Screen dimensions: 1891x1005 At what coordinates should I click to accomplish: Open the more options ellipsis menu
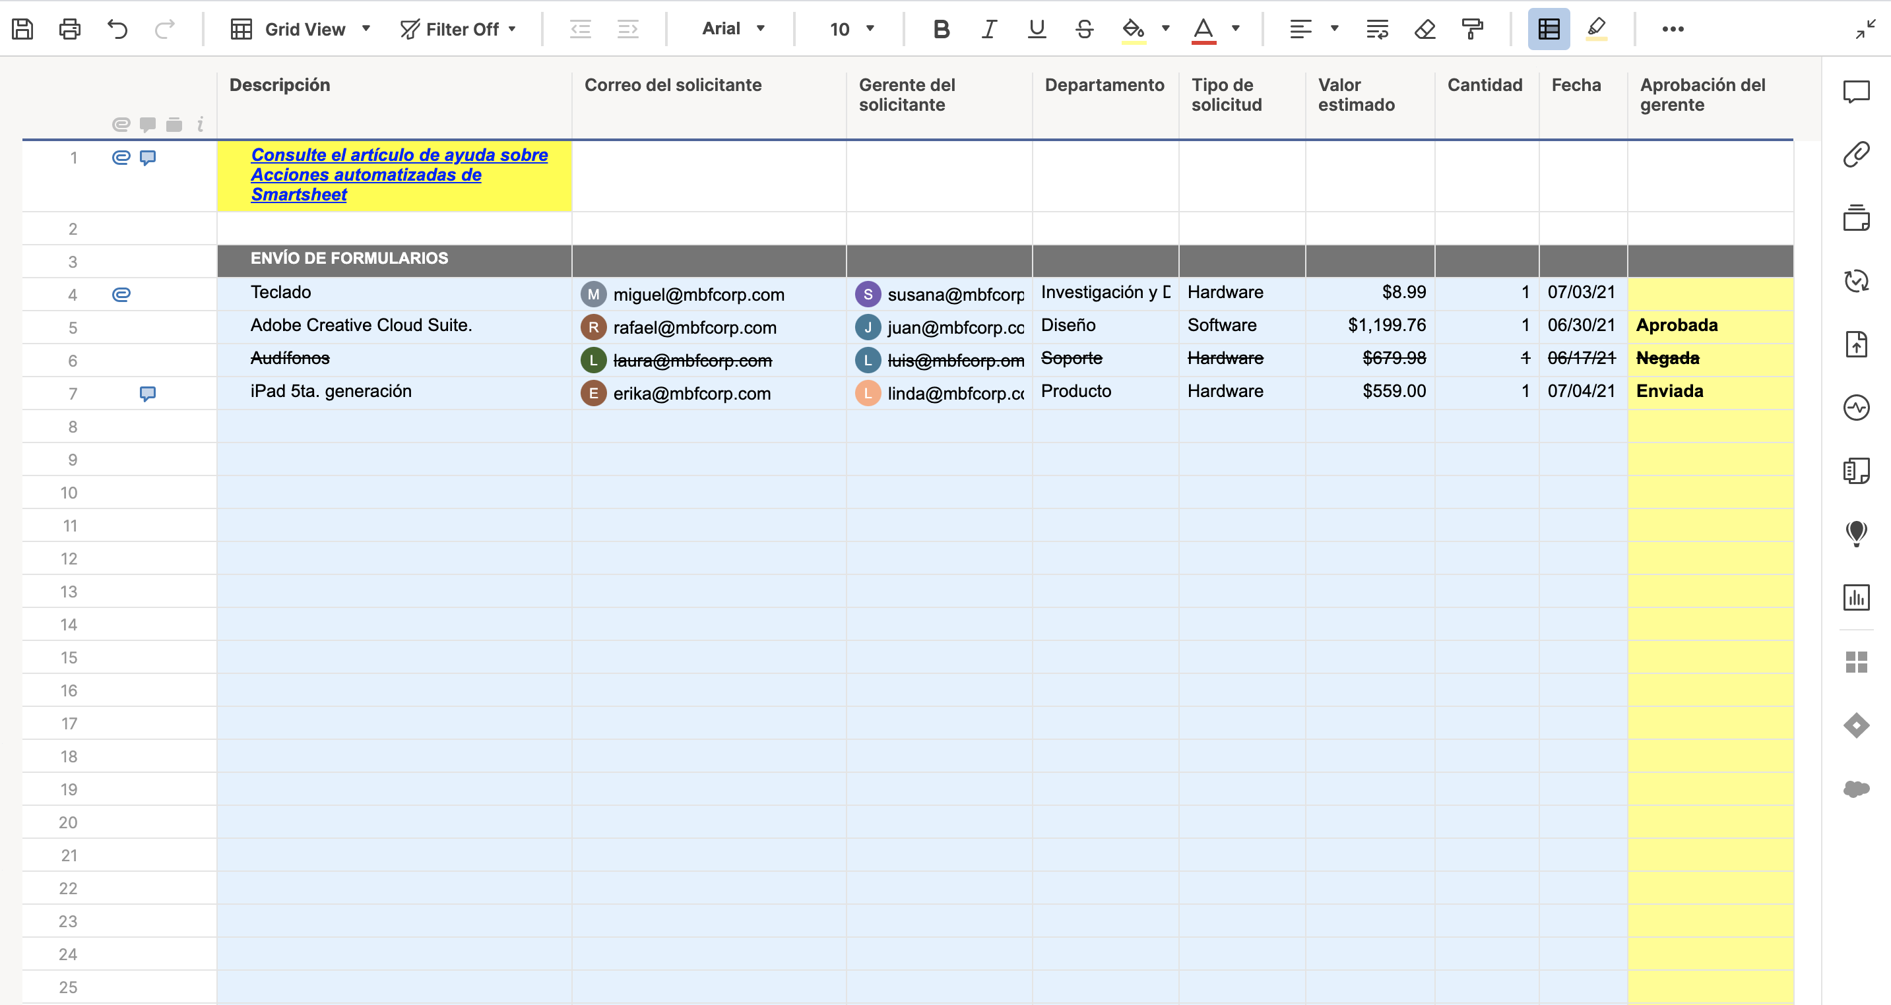point(1672,29)
